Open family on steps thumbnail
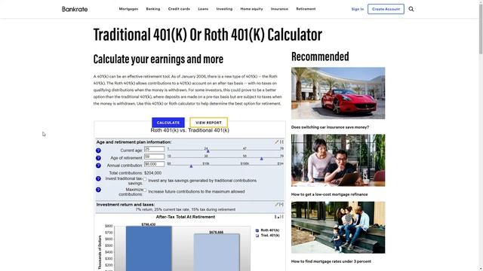 (x=338, y=227)
